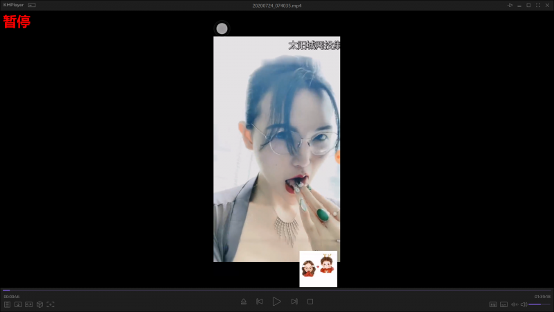Image resolution: width=554 pixels, height=312 pixels.
Task: Open the KMPlayer main menu
Action: point(14,5)
